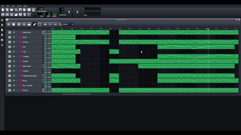Open track actions gear for Drums
The height and width of the screenshot is (135, 241).
9,90
